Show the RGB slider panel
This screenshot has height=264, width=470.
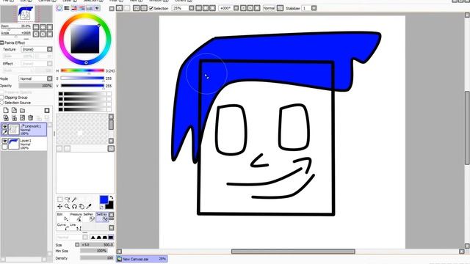click(x=67, y=8)
